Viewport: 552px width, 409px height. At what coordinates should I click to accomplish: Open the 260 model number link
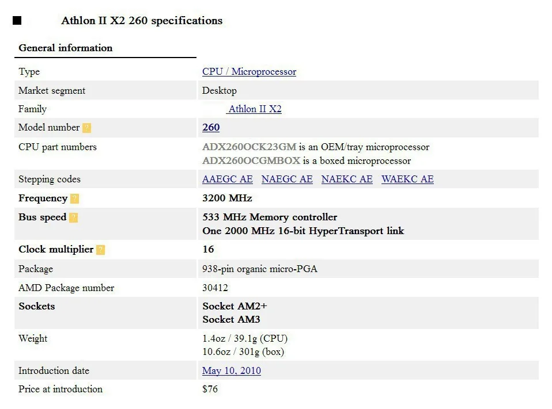click(x=211, y=128)
